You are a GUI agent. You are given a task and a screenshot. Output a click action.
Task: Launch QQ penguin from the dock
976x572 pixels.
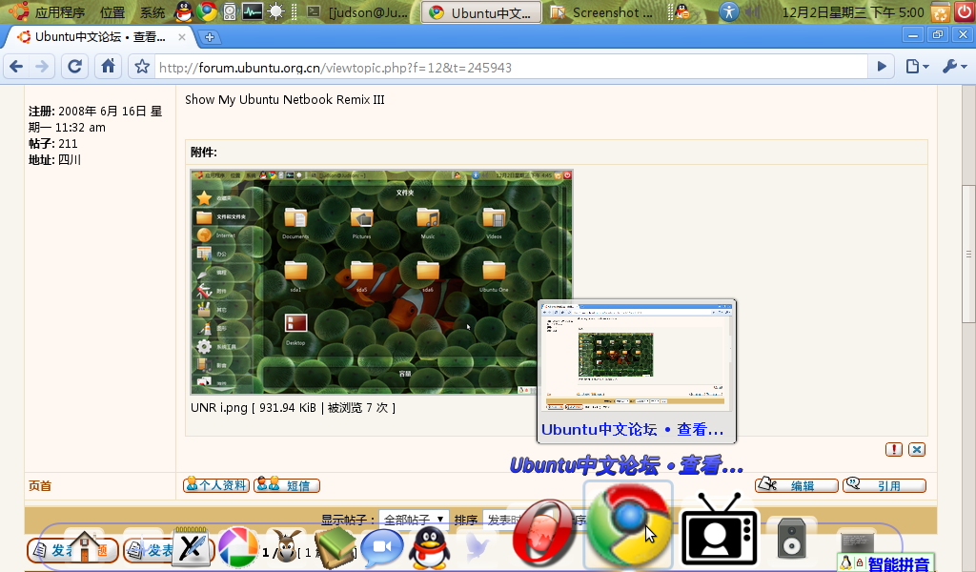(x=430, y=548)
